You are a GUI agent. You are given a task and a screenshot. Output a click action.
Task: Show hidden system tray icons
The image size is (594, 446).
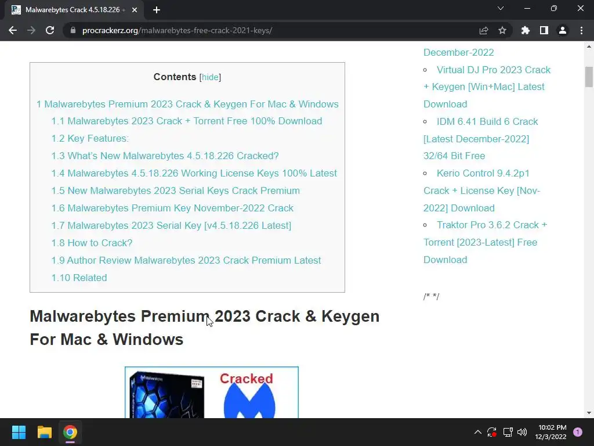[x=478, y=432]
